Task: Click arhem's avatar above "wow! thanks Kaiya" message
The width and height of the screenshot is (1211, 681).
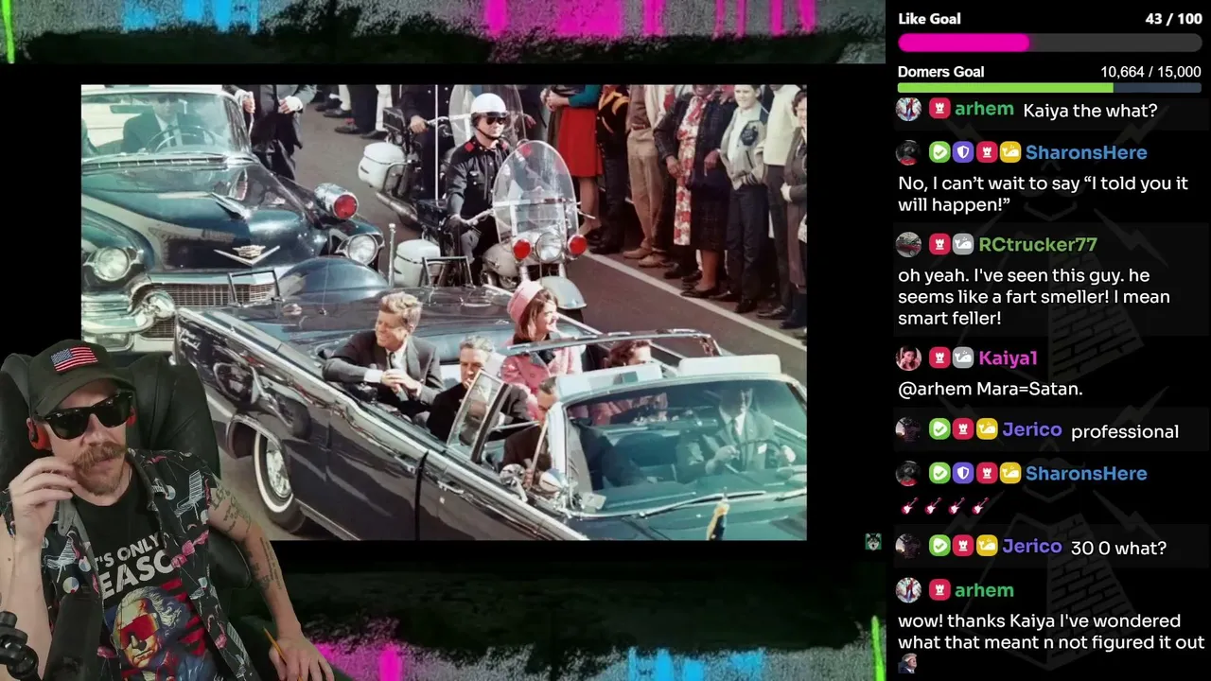Action: click(908, 590)
